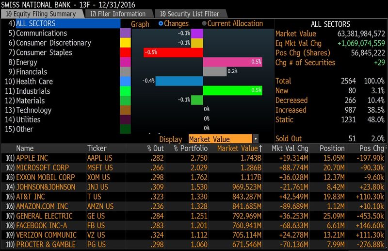Viewport: 388px width, 251px height.
Task: Click the Increased securities row
Action: point(330,110)
